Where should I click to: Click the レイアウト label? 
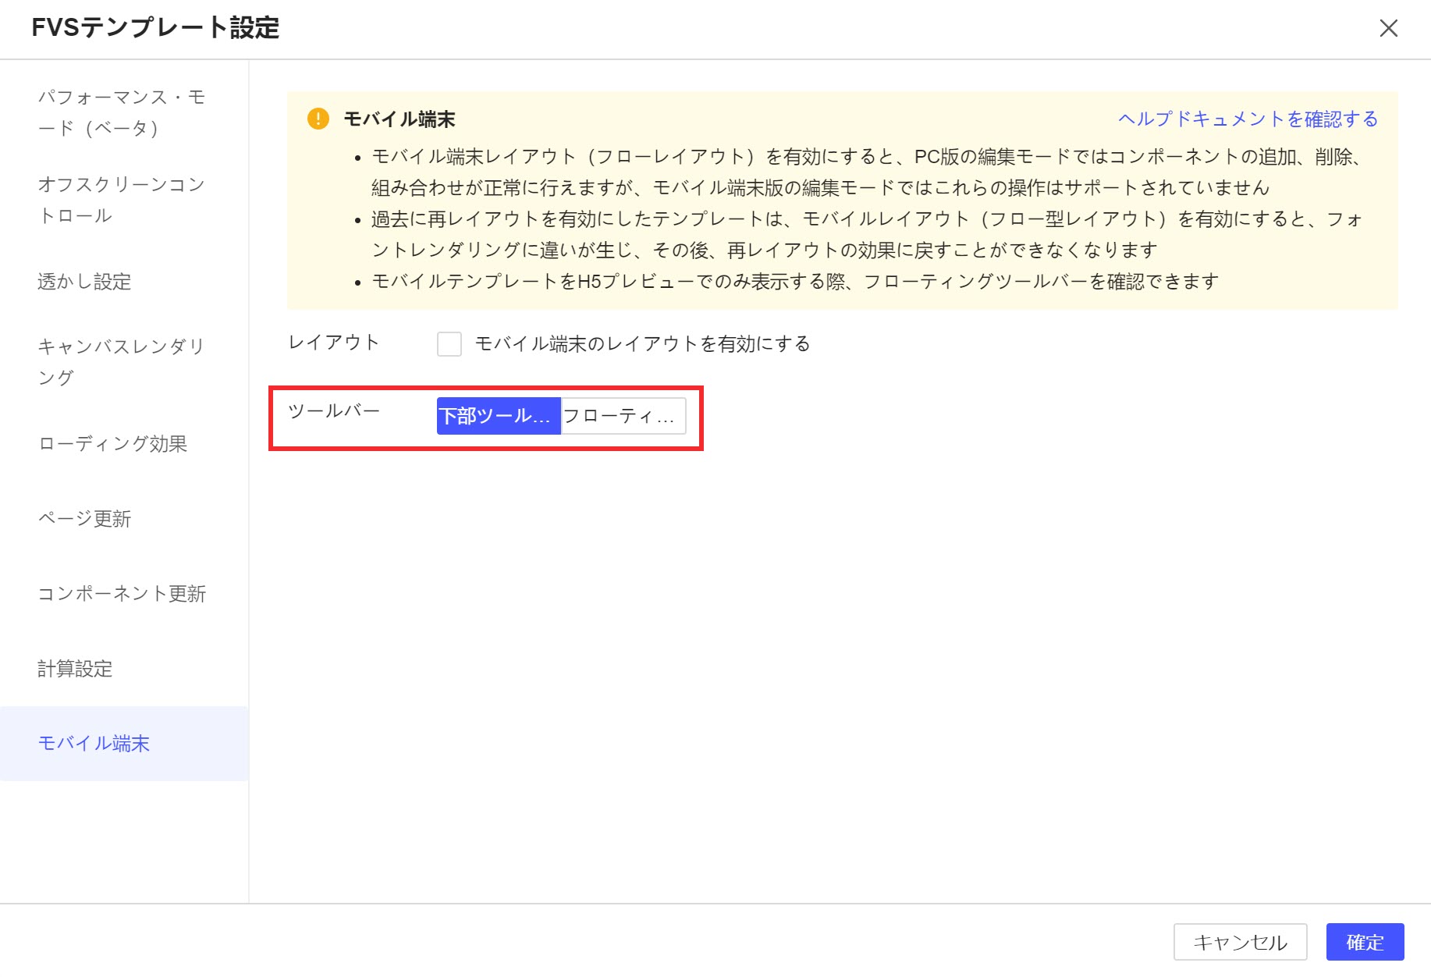(334, 342)
